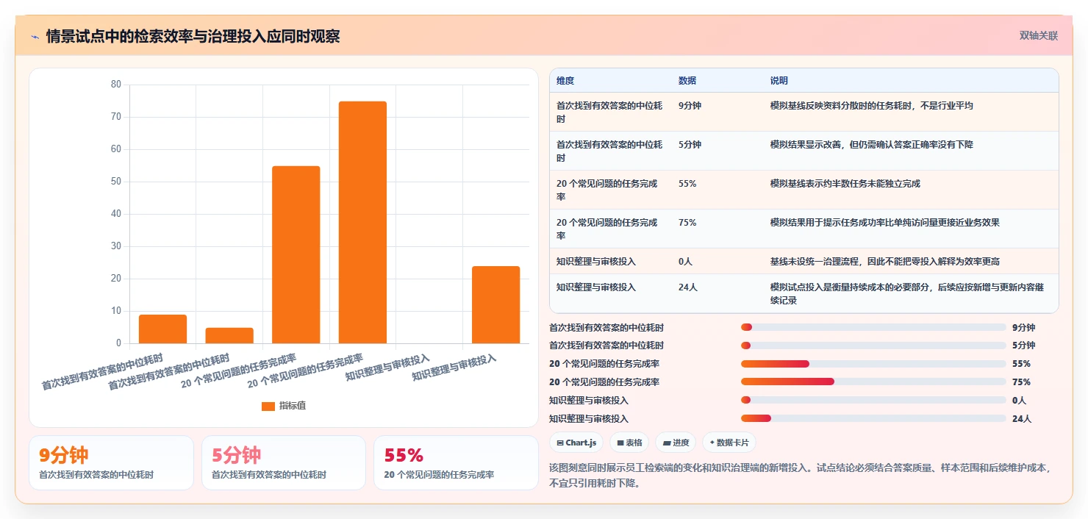Click the table cell 5分钟

[x=690, y=145]
